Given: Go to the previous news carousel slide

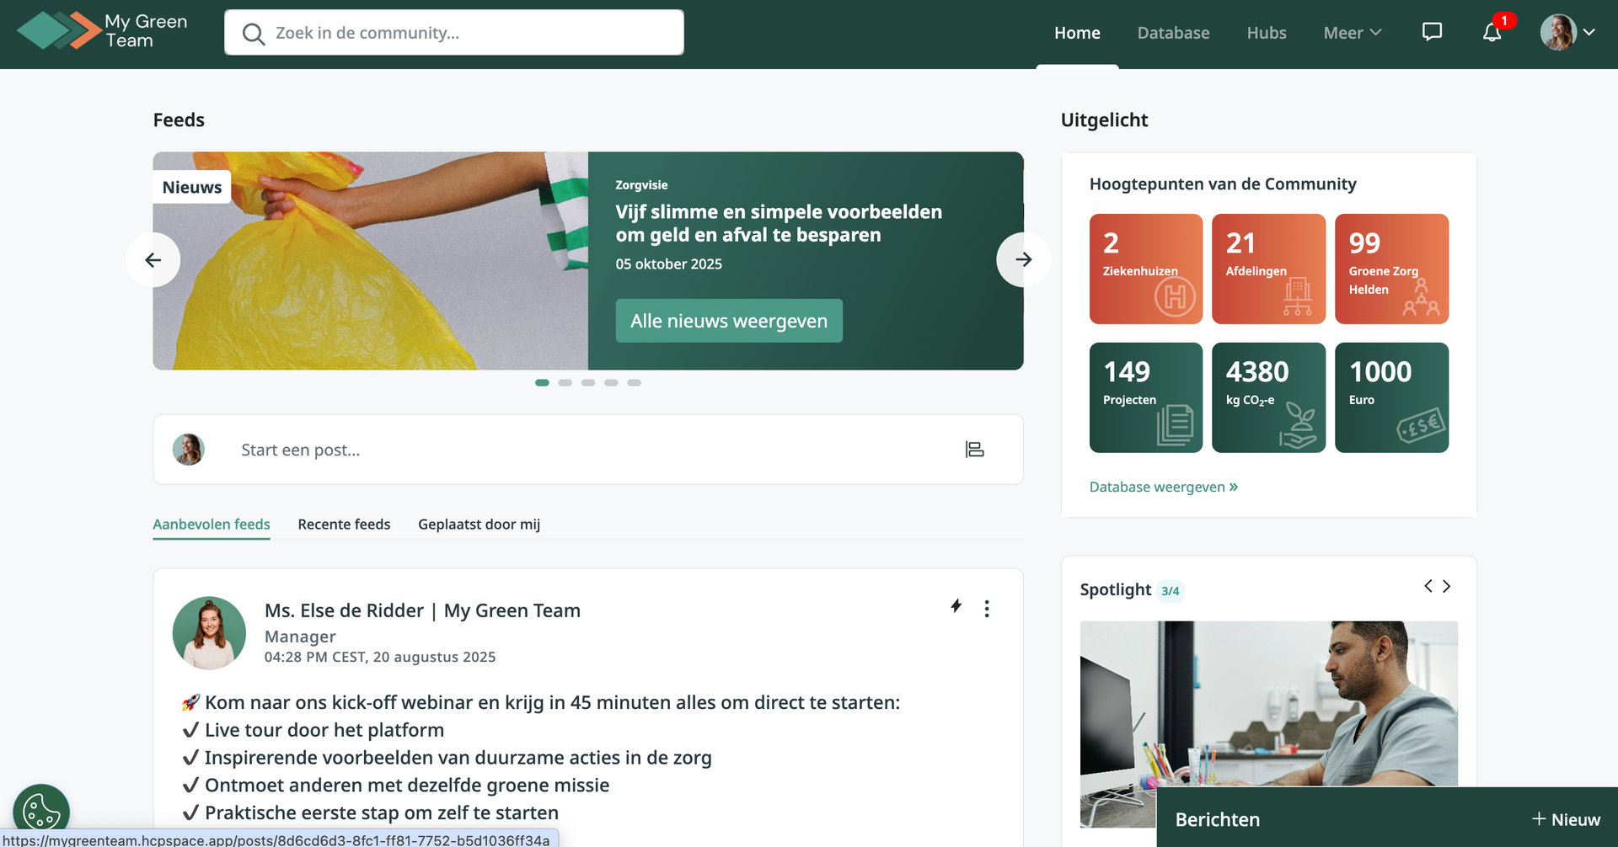Looking at the screenshot, I should (153, 260).
